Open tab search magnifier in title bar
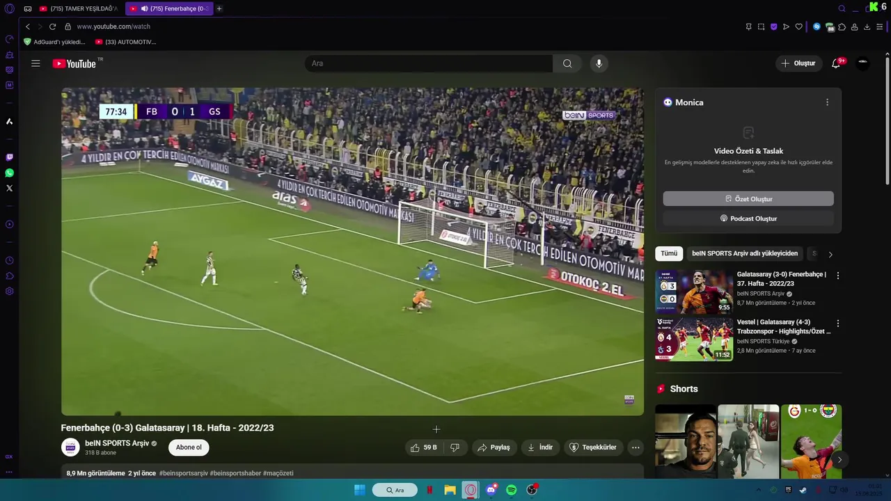This screenshot has width=891, height=501. coord(842,8)
